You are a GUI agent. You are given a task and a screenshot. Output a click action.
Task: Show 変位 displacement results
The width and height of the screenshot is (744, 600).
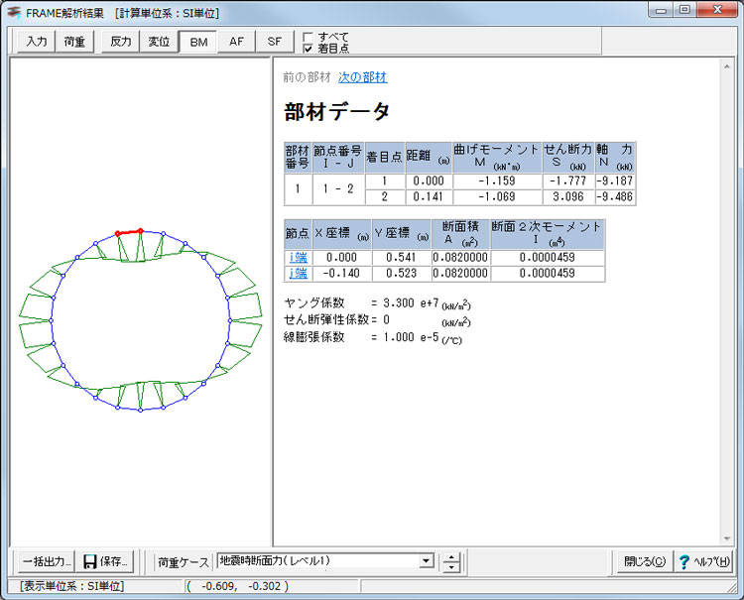pyautogui.click(x=159, y=42)
